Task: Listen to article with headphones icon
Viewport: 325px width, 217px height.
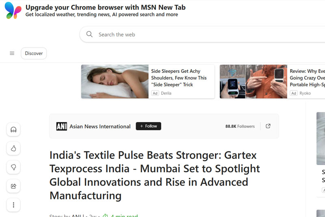Action: click(x=13, y=129)
